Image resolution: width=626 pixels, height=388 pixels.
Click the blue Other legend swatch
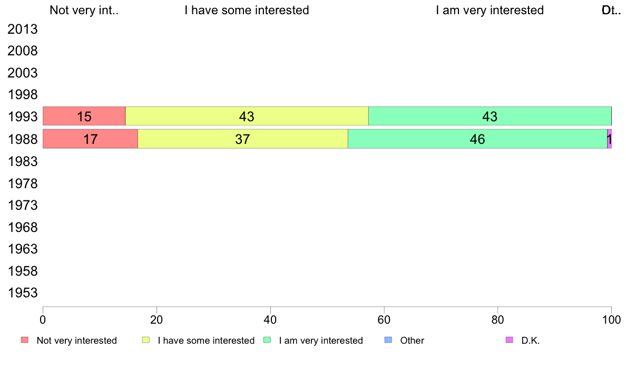tap(388, 340)
